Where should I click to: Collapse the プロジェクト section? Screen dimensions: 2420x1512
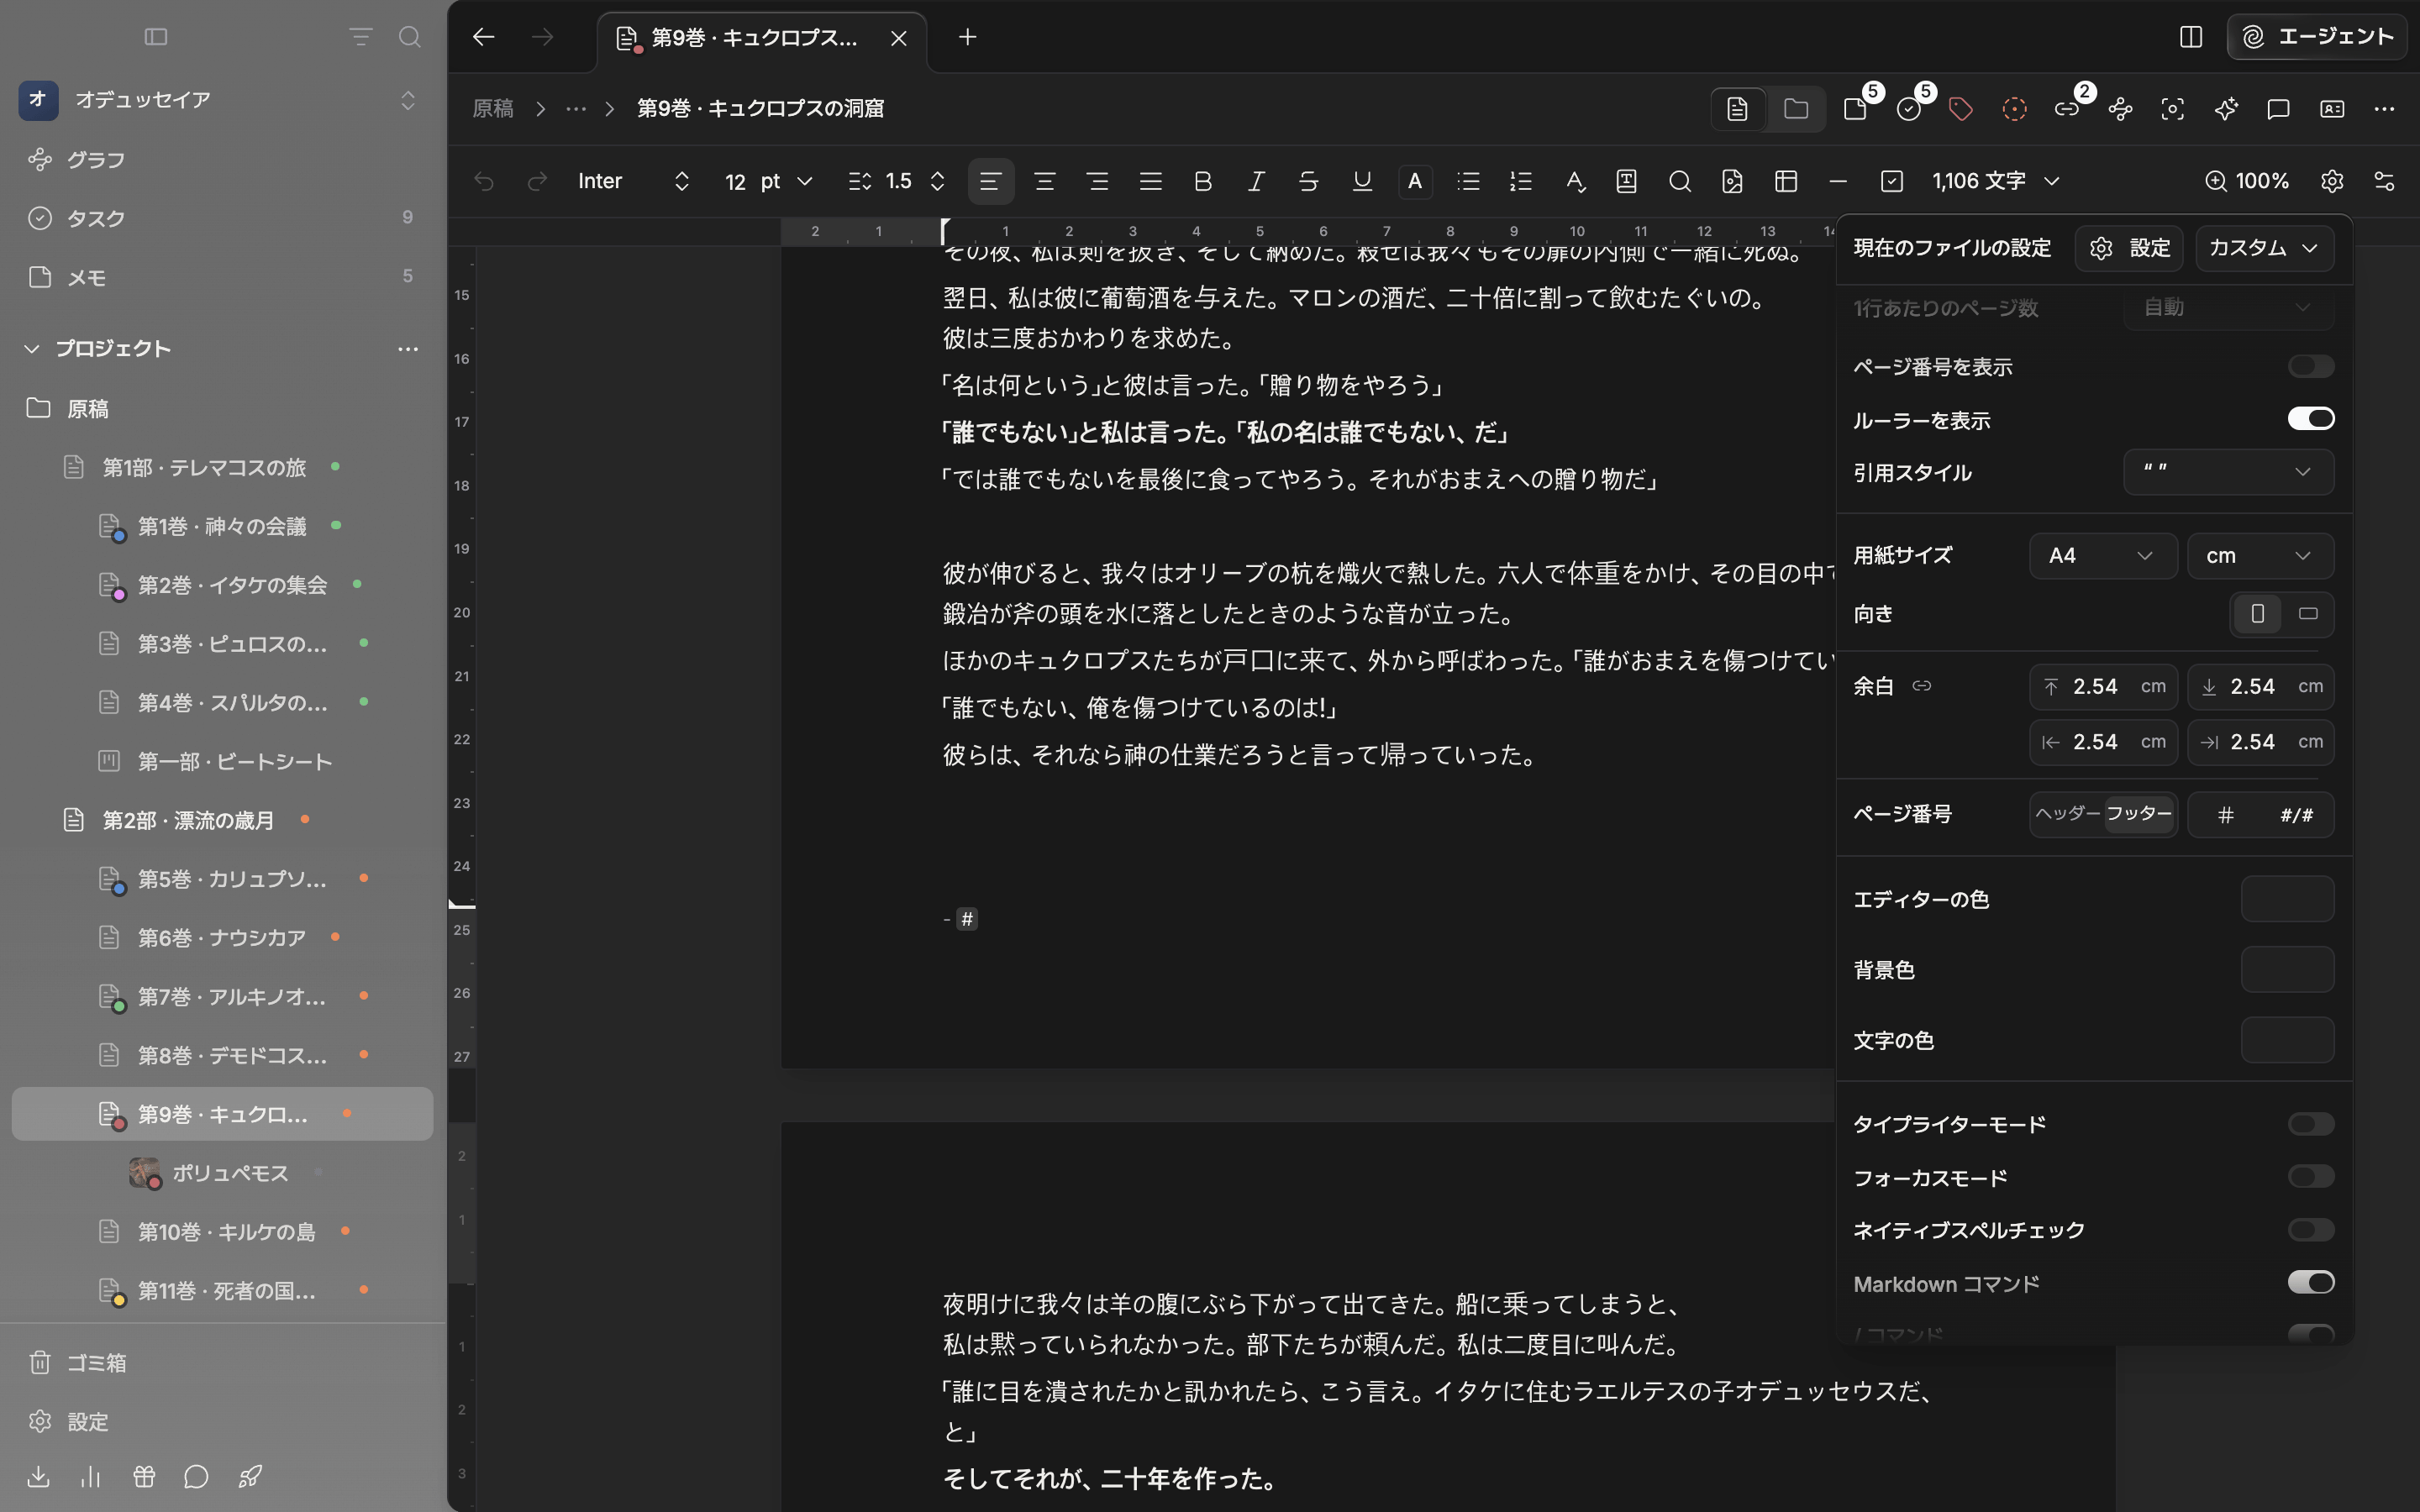32,349
